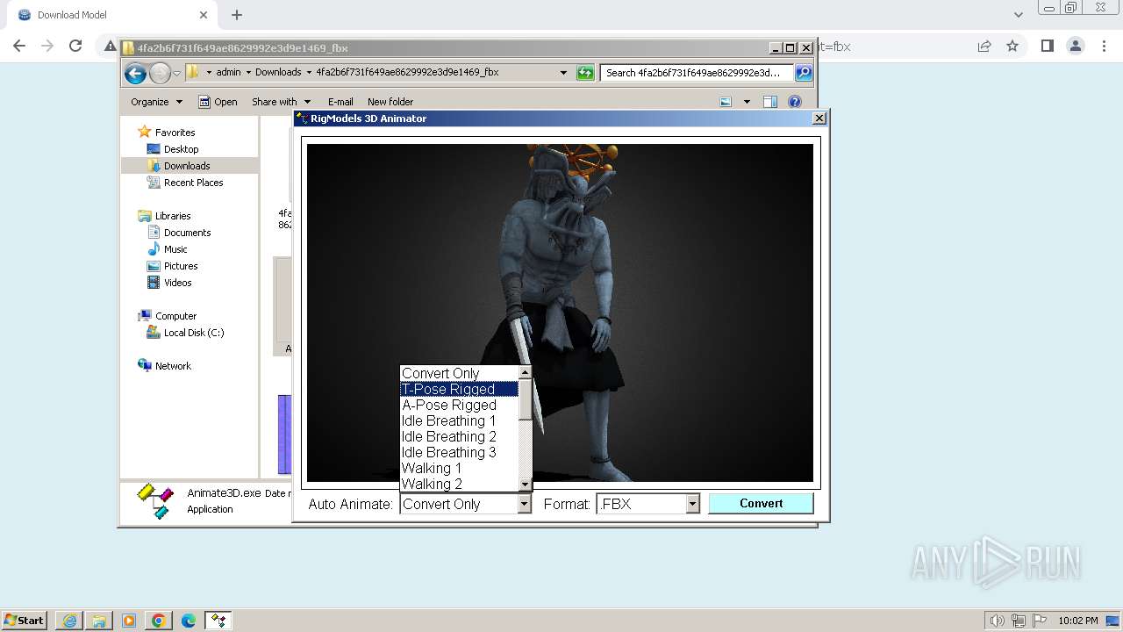The height and width of the screenshot is (632, 1123).
Task: Click the dropdown list scroll-down arrow
Action: pyautogui.click(x=525, y=484)
